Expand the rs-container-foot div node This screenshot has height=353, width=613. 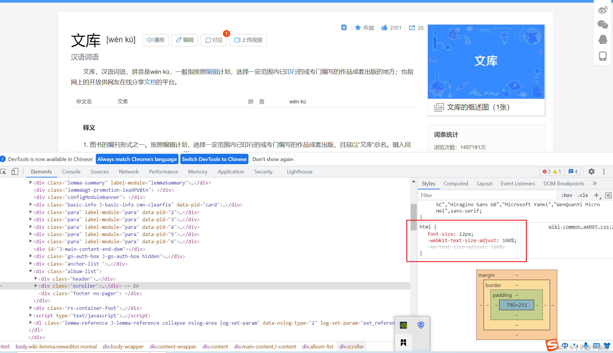pyautogui.click(x=30, y=308)
